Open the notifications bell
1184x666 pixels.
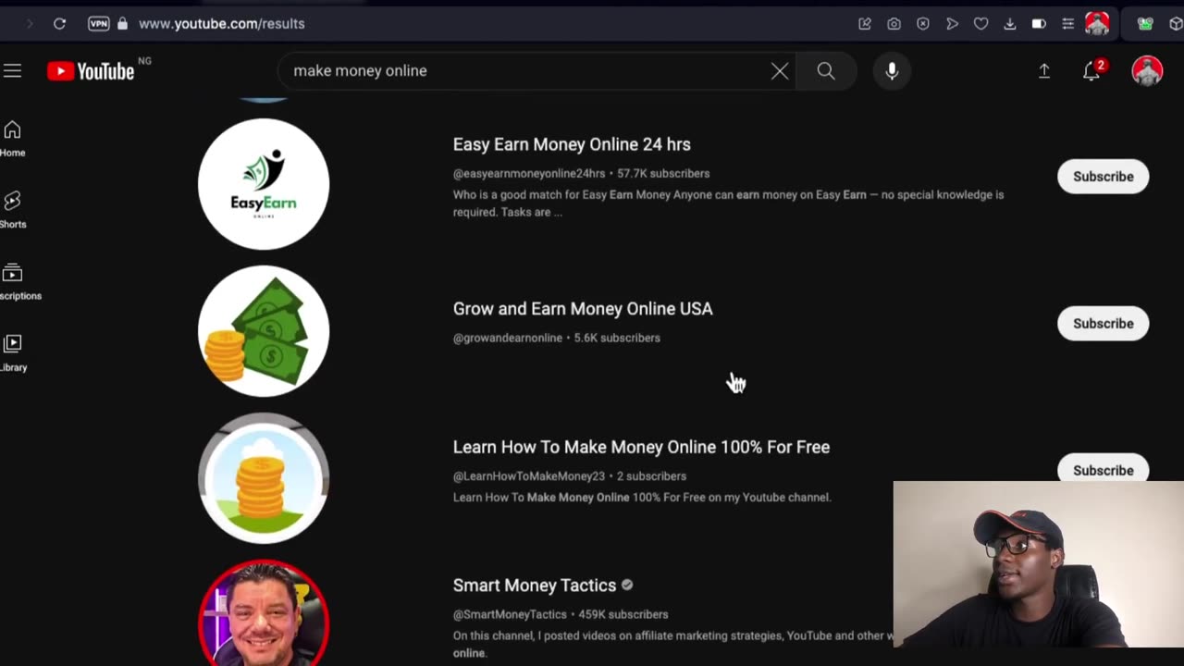click(1092, 71)
